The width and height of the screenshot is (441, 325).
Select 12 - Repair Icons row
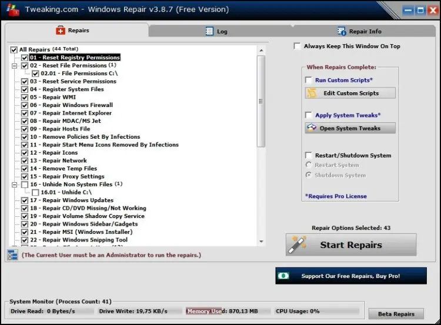tap(54, 152)
